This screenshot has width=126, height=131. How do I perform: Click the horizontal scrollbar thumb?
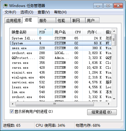(55, 104)
